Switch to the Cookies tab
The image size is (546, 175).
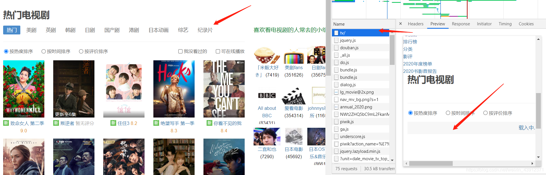coord(526,24)
